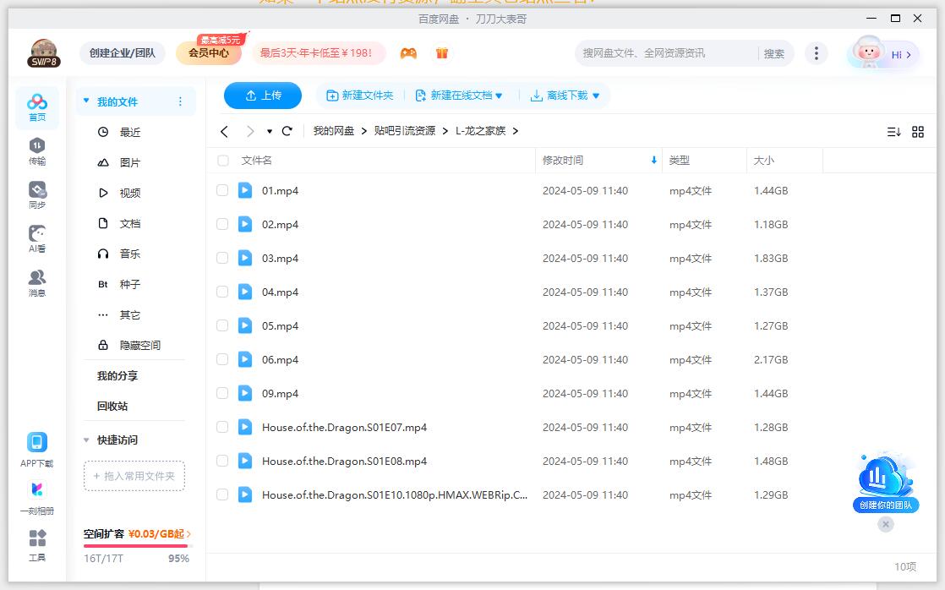The width and height of the screenshot is (945, 590).
Task: Click the 上传 upload button
Action: point(262,96)
